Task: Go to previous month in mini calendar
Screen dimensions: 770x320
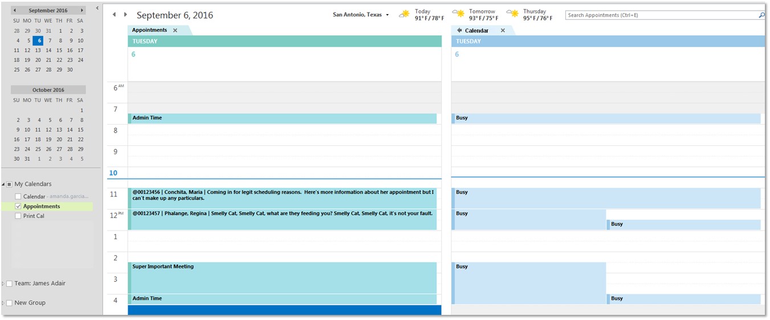Action: 14,10
